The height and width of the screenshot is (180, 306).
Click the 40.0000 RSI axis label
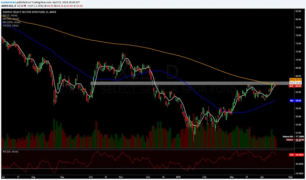[299, 164]
